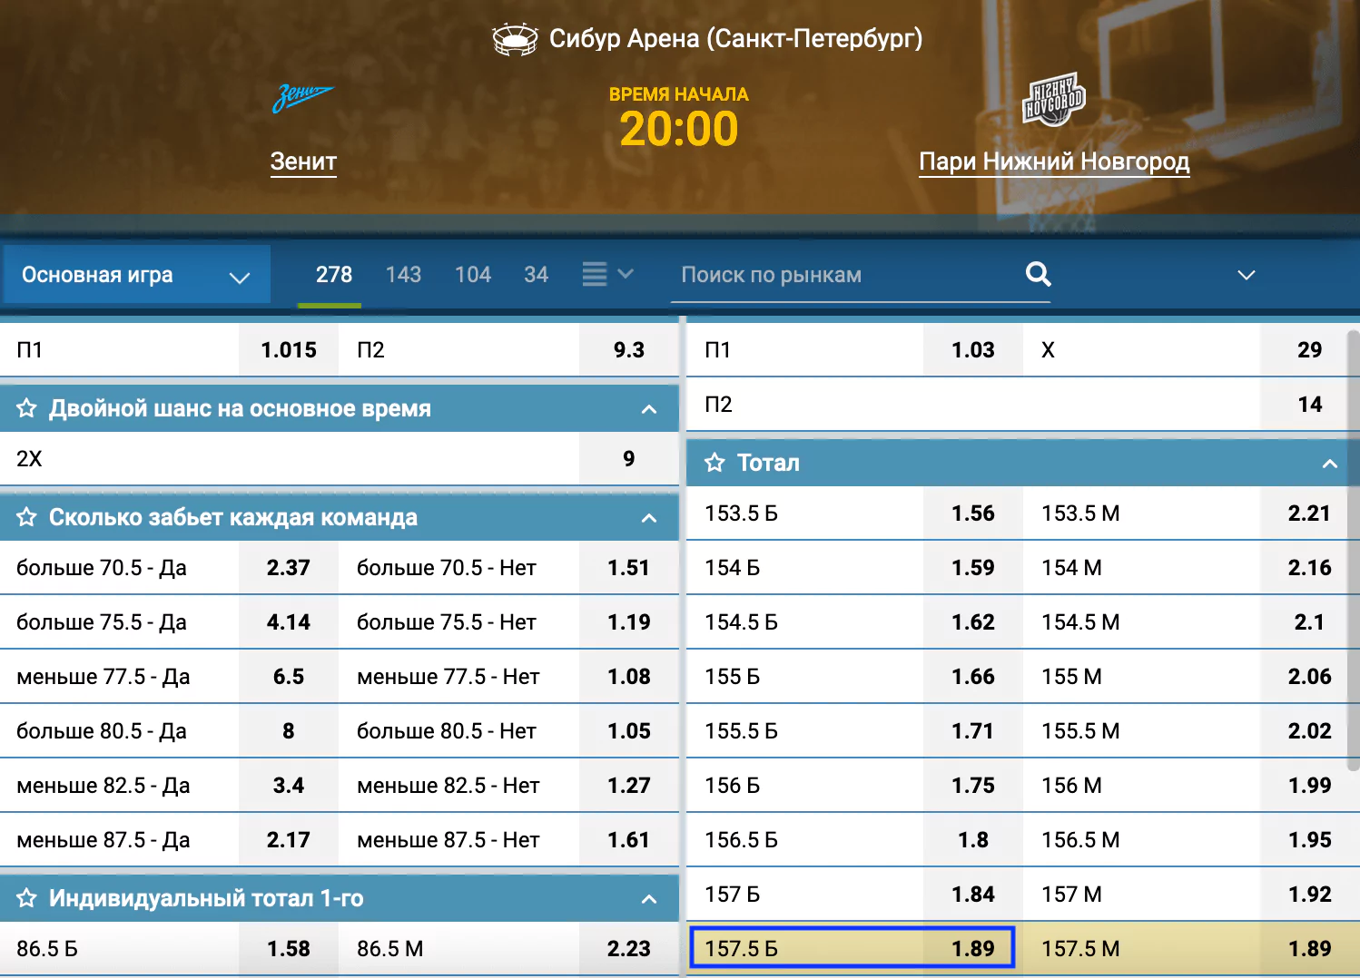Screen dimensions: 1360x978
Task: Click the Zenit team logo
Action: click(303, 98)
